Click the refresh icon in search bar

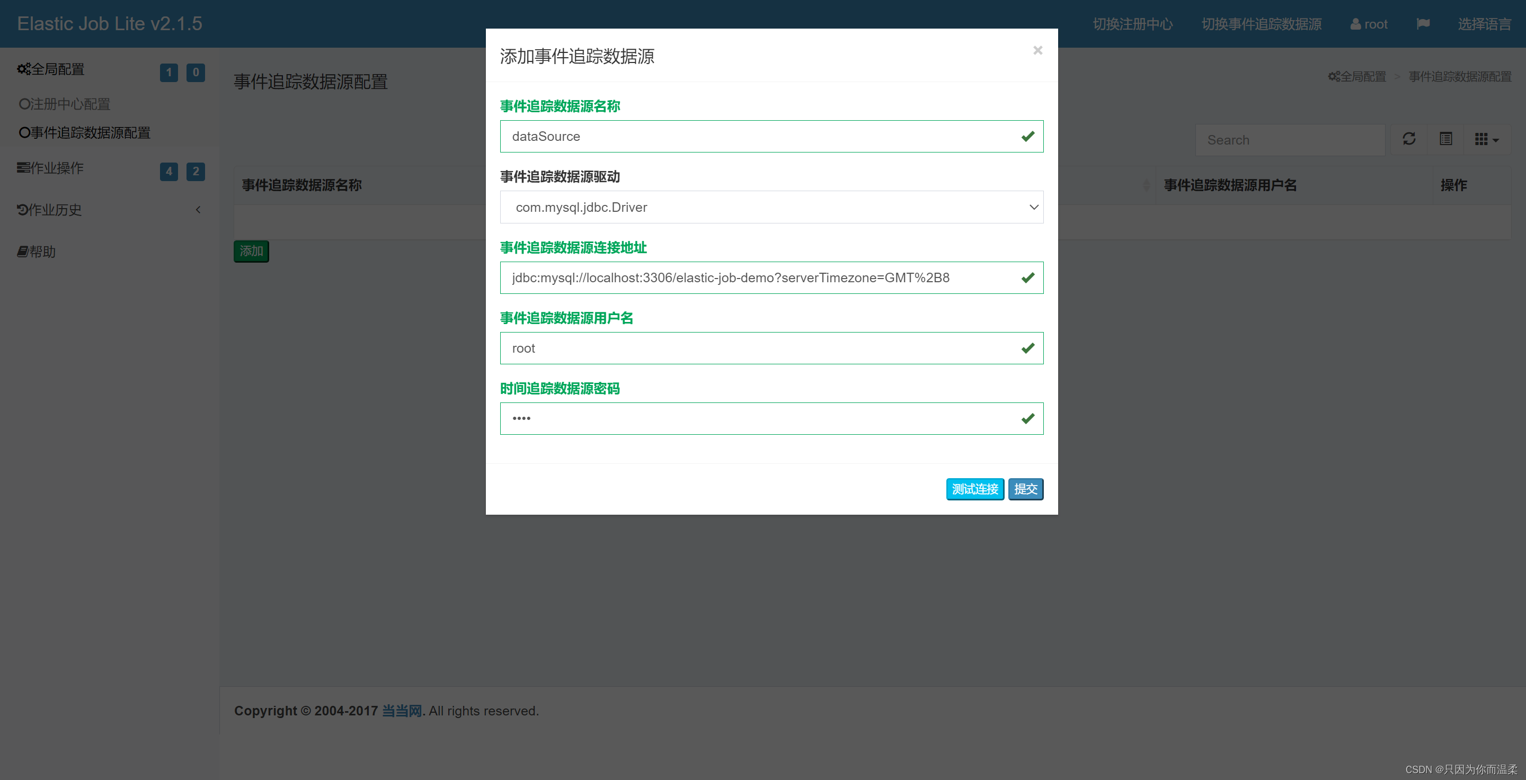(1409, 138)
